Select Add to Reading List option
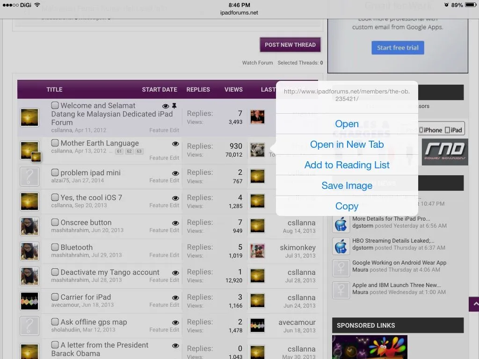479x359 pixels. click(347, 165)
